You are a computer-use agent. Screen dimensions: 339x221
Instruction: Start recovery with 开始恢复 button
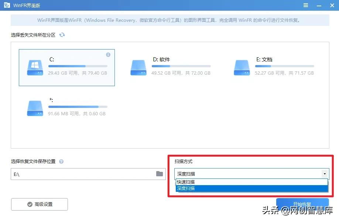pyautogui.click(x=302, y=204)
